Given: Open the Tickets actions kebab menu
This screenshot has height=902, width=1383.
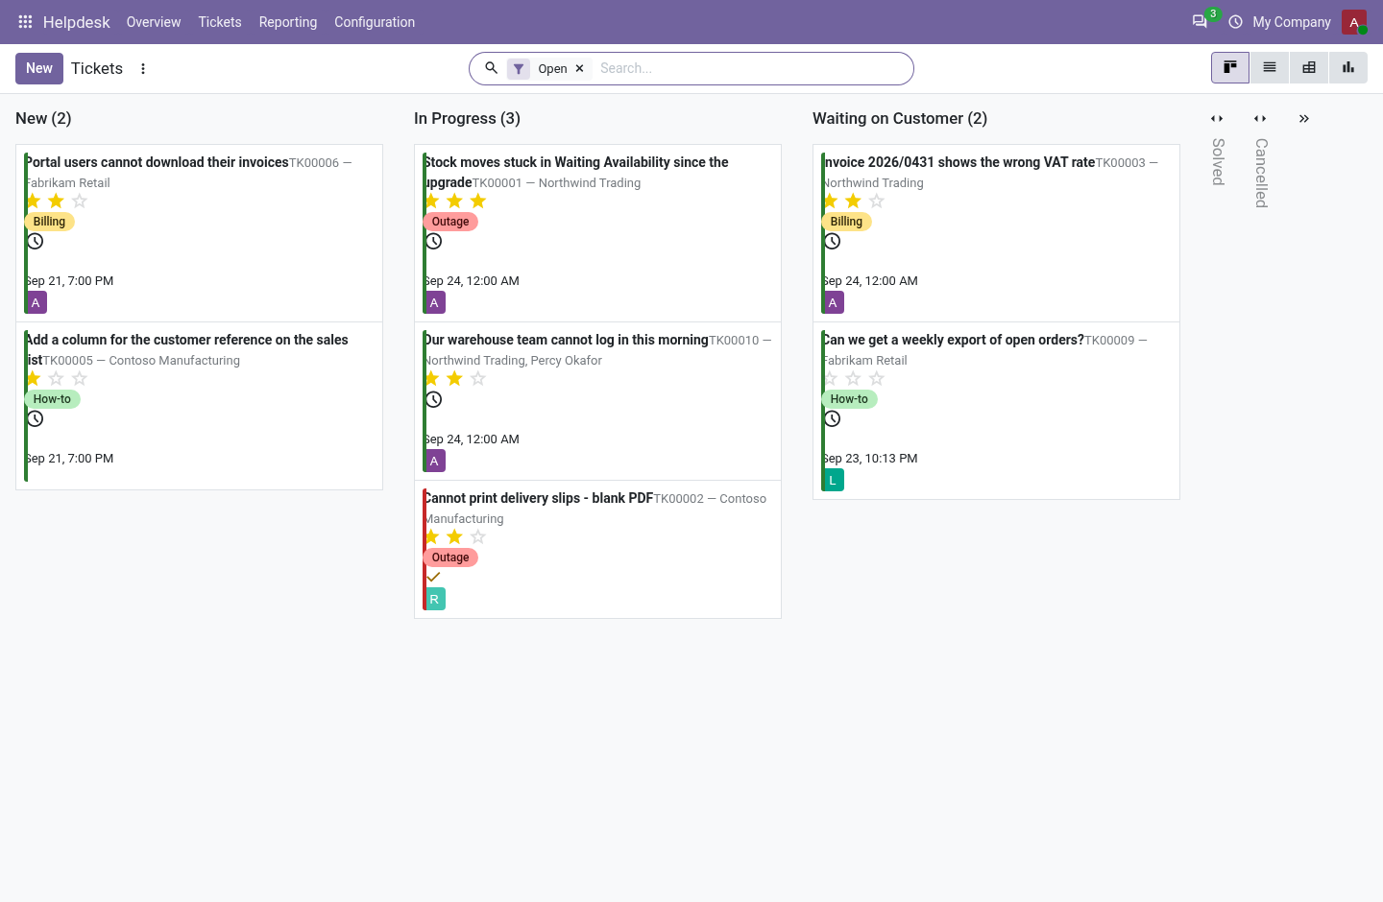Looking at the screenshot, I should [143, 68].
